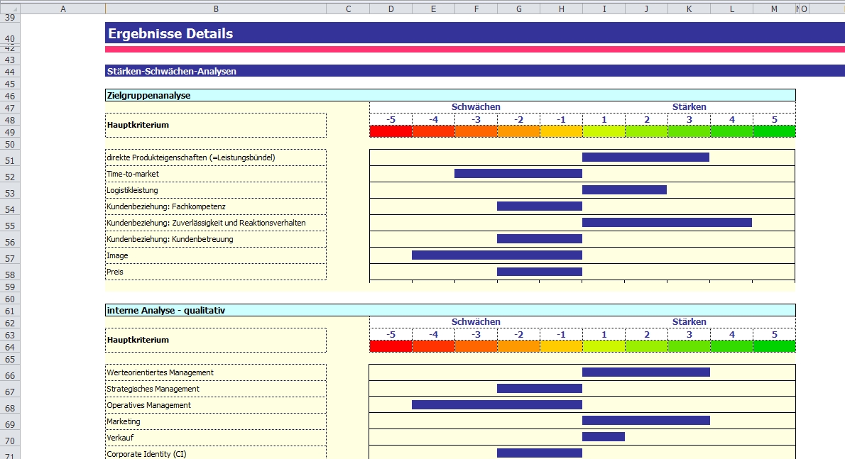Click the 'Zielgruppenanalyse' section header

[x=149, y=95]
